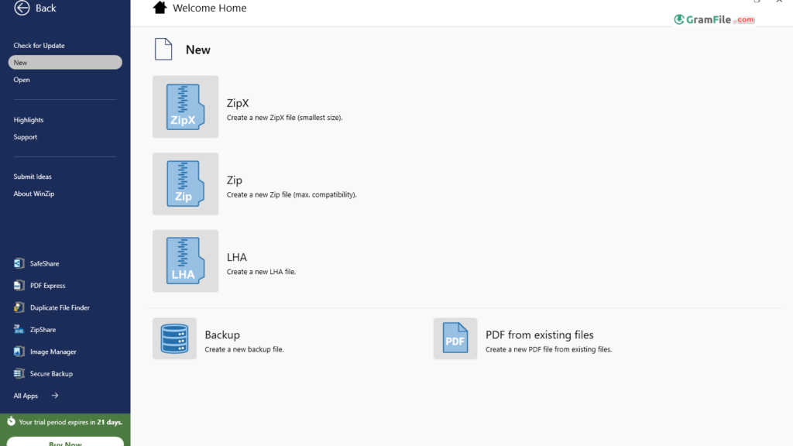The width and height of the screenshot is (793, 446).
Task: Click the Duplicate File Finder icon
Action: pos(19,307)
